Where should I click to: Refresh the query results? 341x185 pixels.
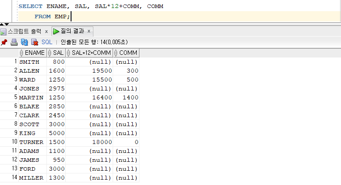tap(24, 42)
